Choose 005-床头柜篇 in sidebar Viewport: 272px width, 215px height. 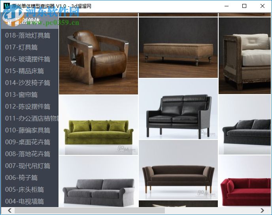pos(25,189)
